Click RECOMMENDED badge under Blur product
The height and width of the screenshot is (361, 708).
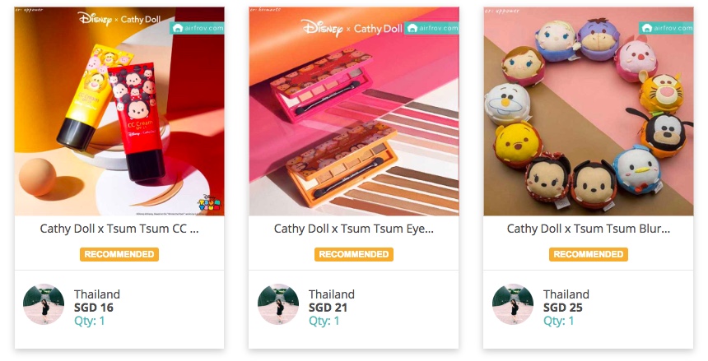click(589, 254)
